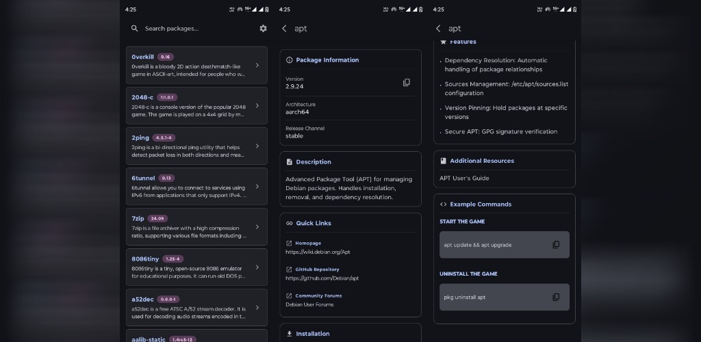
Task: Open the Debian User Forums link
Action: click(310, 304)
